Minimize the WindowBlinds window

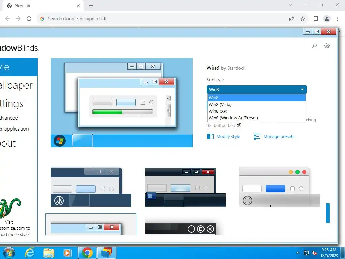(308, 31)
